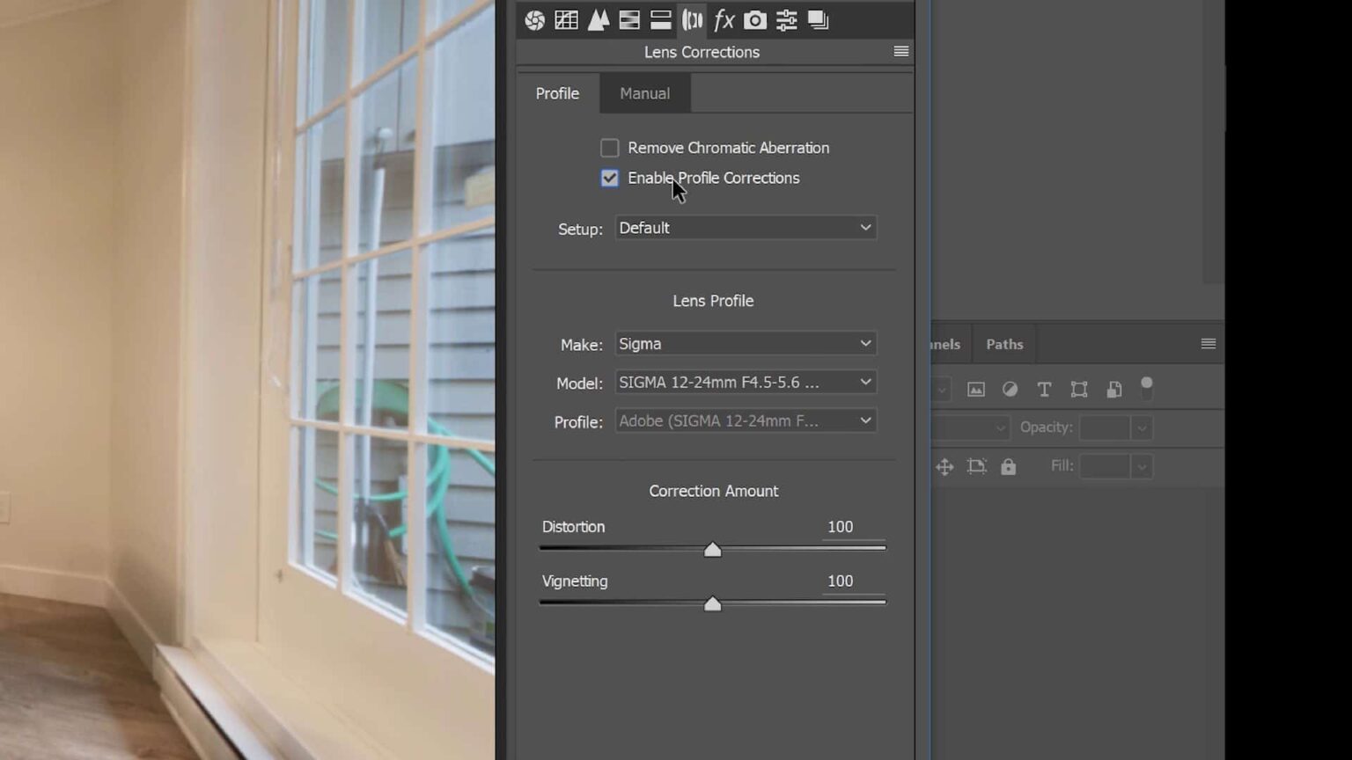Uncheck Enable Profile Corrections
Viewport: 1352px width, 760px height.
point(609,178)
